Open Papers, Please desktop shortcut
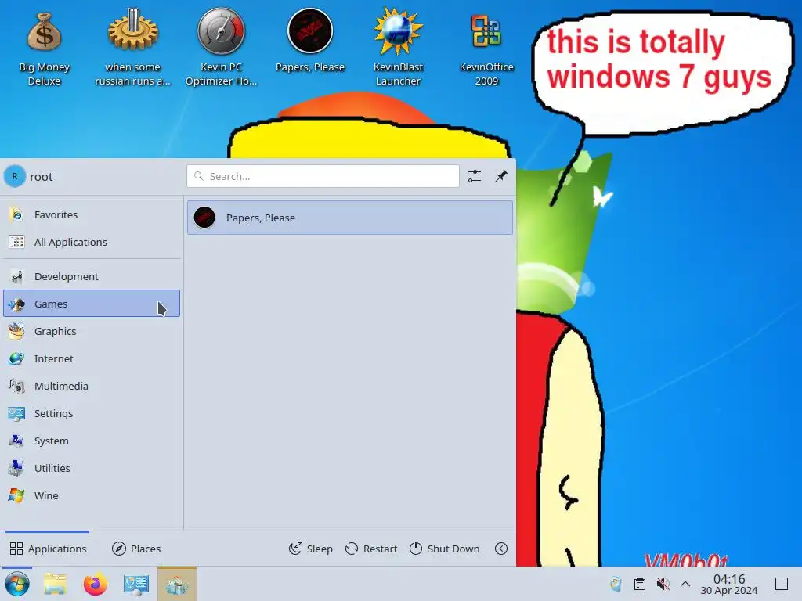Viewport: 802px width, 601px height. pos(310,41)
